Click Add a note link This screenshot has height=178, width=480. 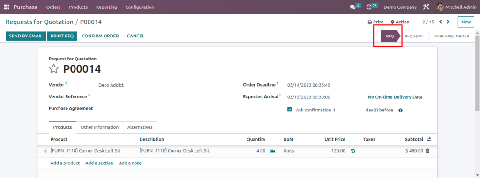[x=130, y=163]
